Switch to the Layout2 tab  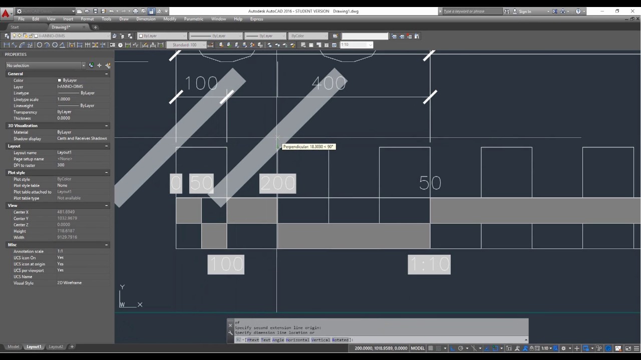click(x=56, y=346)
